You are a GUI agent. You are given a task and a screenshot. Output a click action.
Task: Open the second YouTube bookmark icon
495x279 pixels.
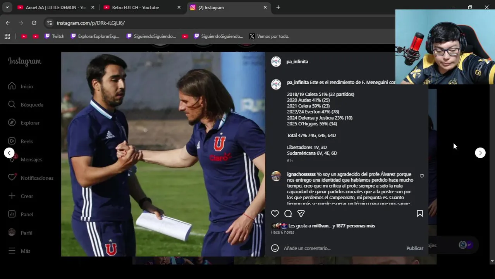(36, 36)
